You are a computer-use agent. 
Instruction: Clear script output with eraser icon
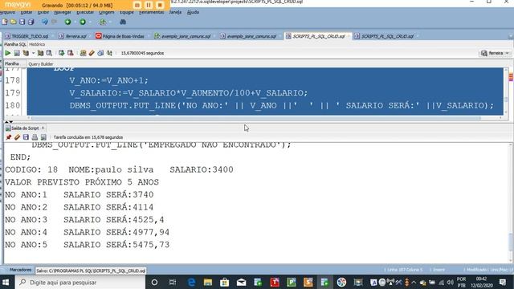tap(17, 137)
